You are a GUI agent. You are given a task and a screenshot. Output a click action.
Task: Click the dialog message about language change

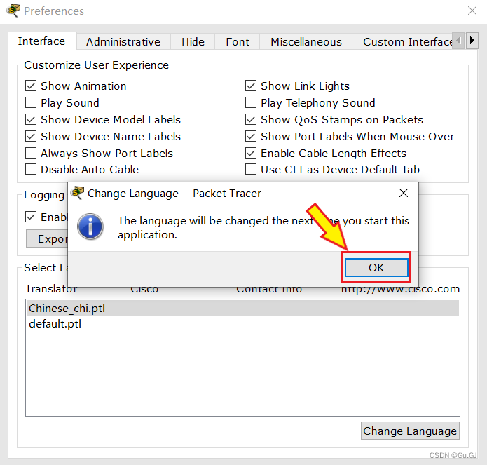[263, 227]
